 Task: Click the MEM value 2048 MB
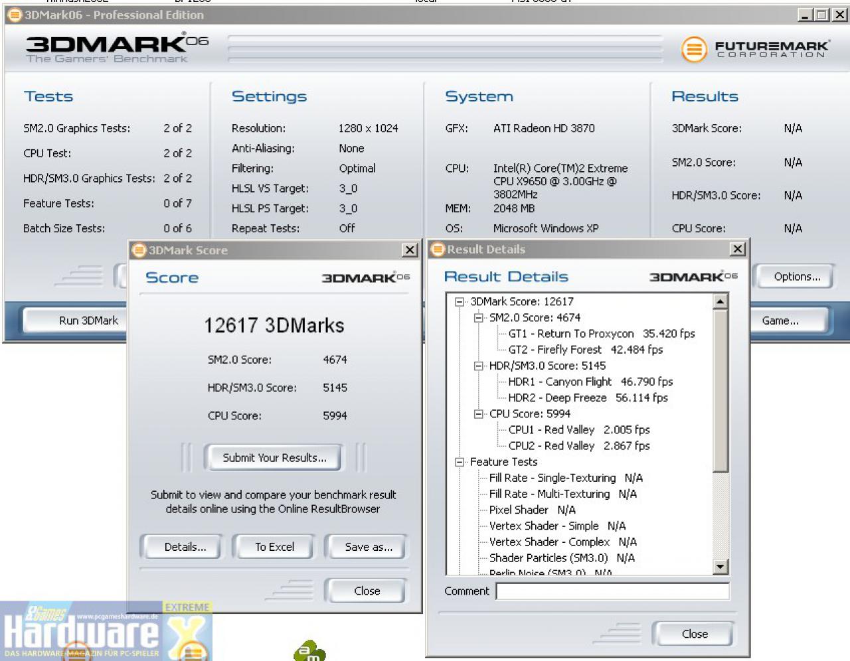(513, 208)
